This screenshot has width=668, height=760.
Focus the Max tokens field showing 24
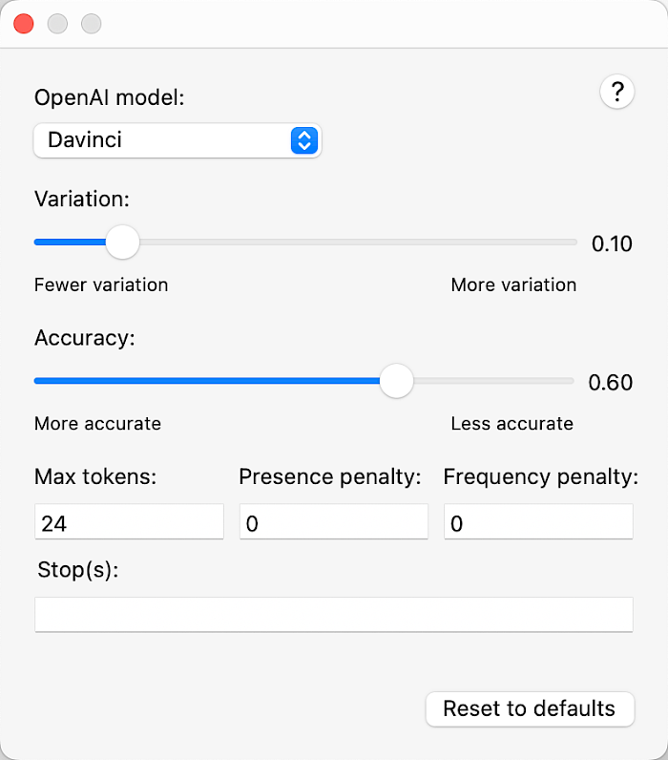(x=129, y=521)
